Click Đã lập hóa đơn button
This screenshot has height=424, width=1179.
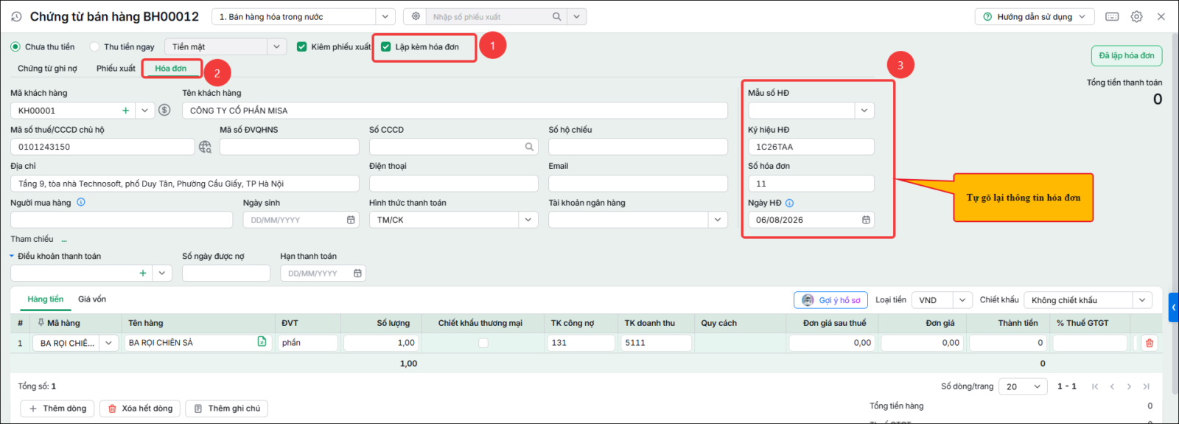tap(1127, 56)
